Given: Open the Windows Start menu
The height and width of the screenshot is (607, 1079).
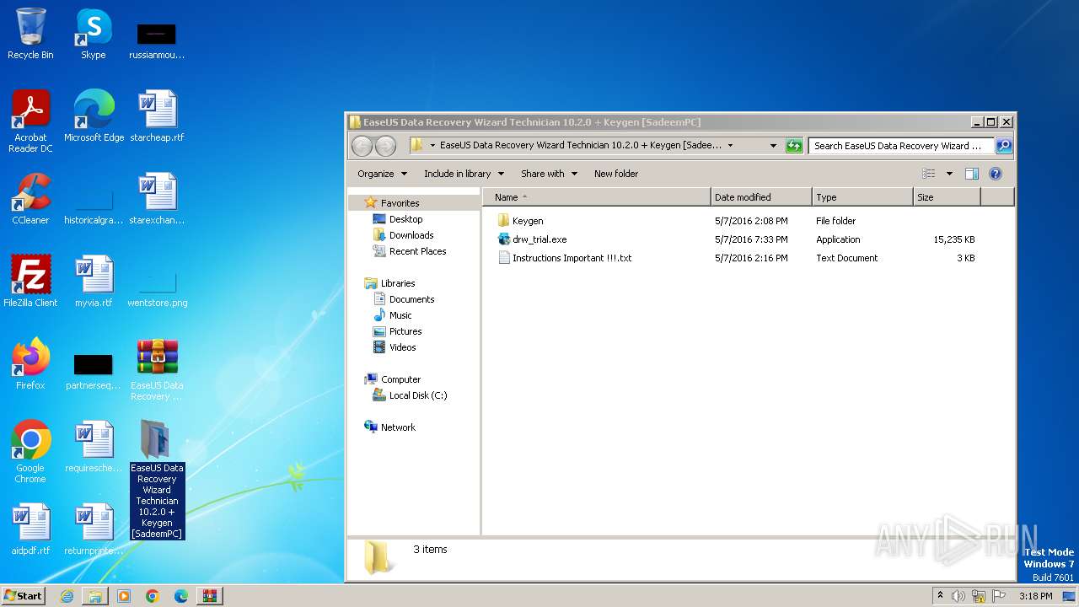Looking at the screenshot, I should 24,596.
